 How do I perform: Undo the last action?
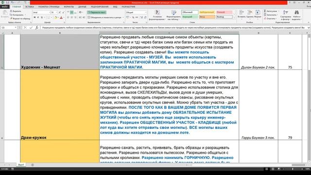[12, 2]
